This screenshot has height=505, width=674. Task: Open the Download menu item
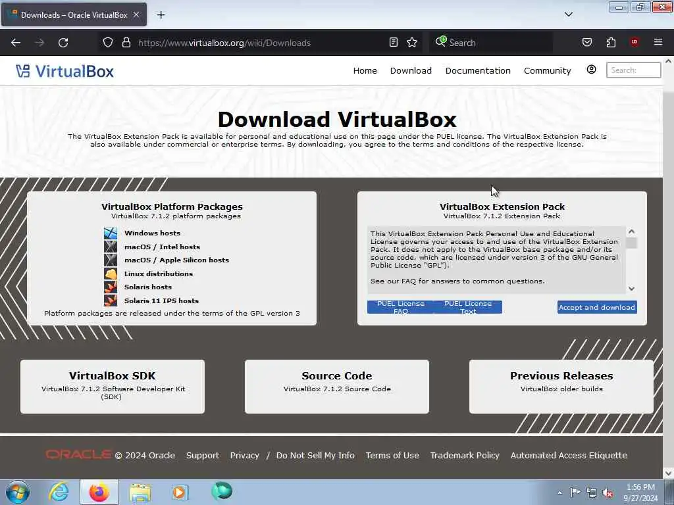[411, 70]
